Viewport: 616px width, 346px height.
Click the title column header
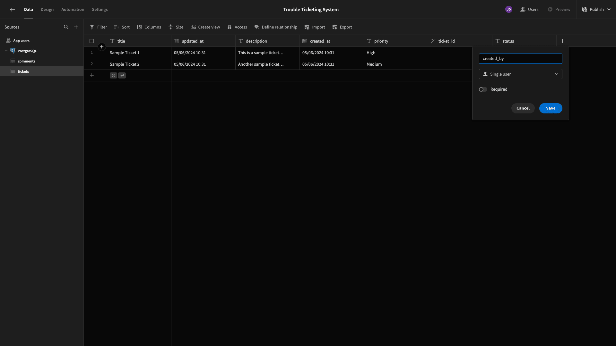(139, 41)
